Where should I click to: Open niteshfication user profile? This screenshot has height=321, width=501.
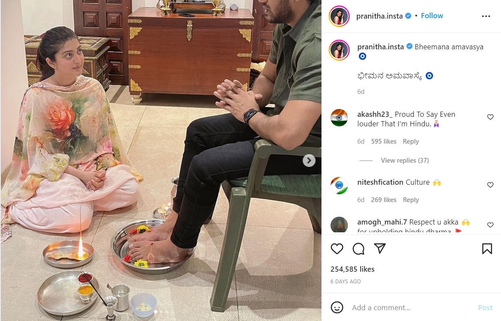coord(380,182)
